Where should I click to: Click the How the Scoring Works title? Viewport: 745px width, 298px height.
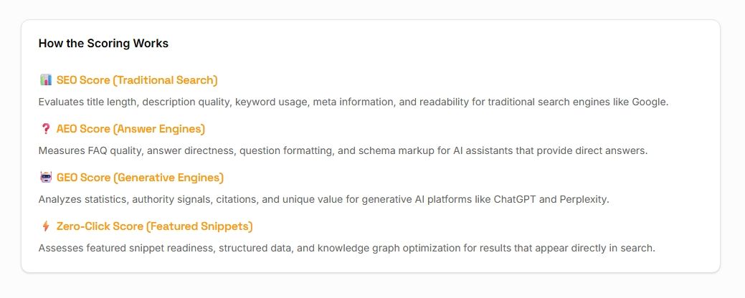pos(103,43)
